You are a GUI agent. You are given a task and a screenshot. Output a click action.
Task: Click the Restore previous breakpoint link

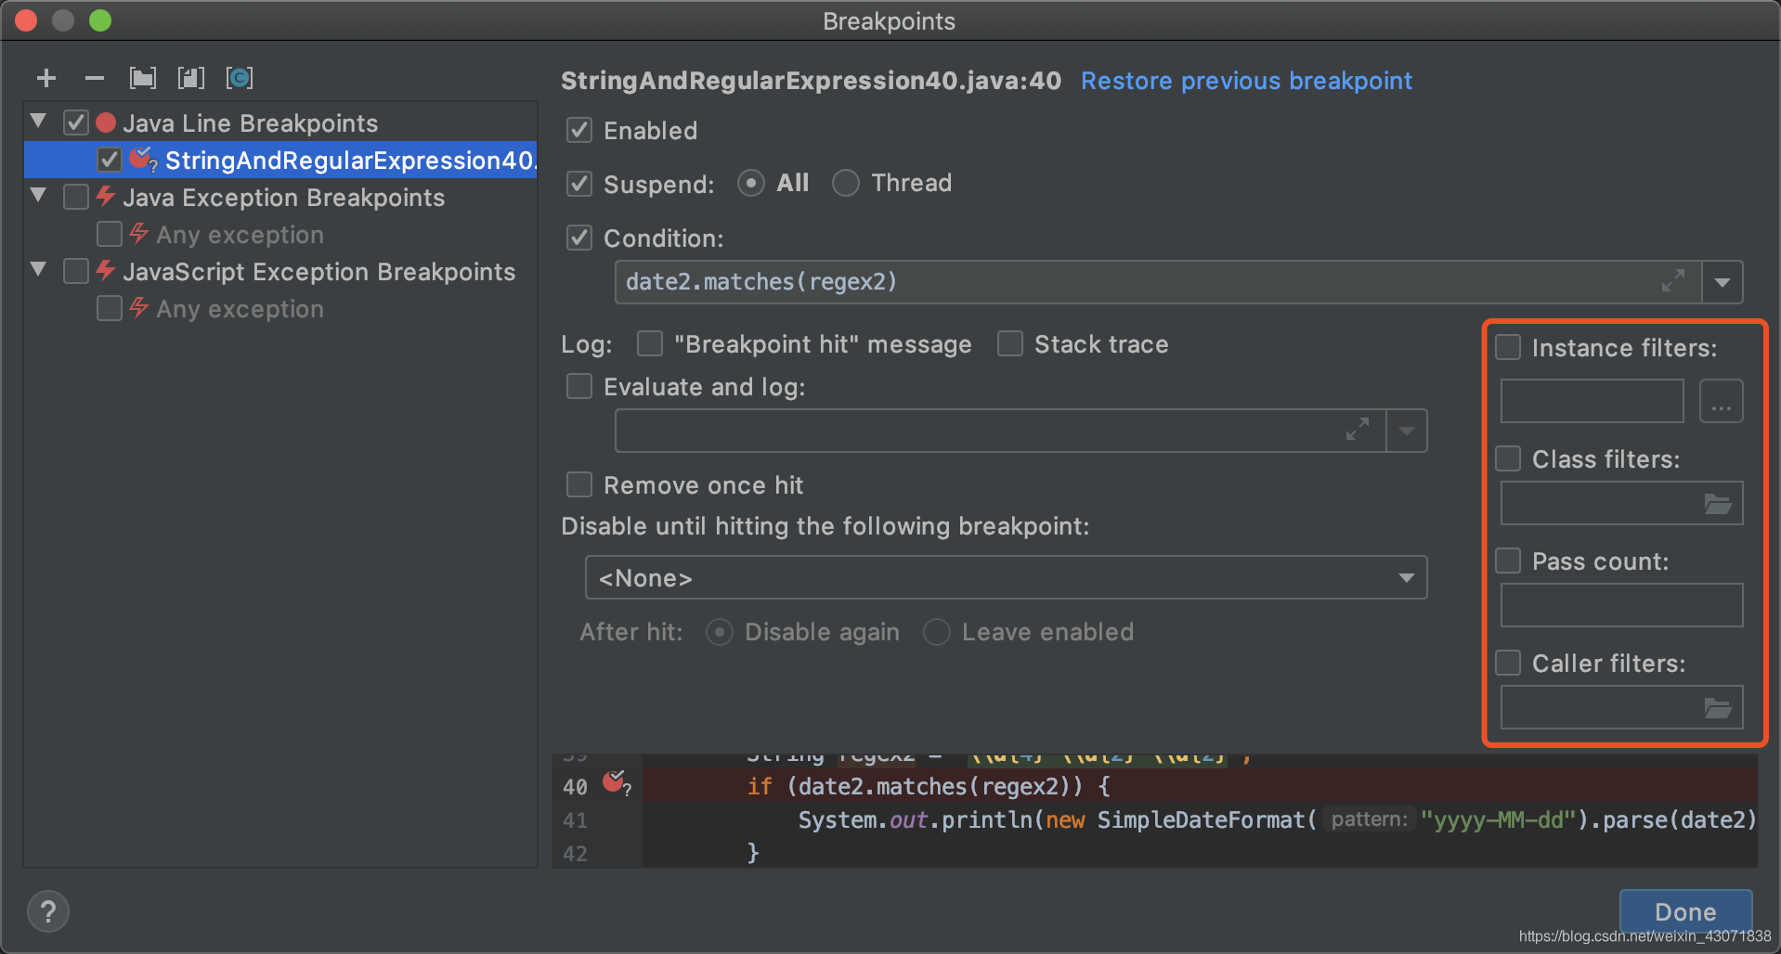1246,81
